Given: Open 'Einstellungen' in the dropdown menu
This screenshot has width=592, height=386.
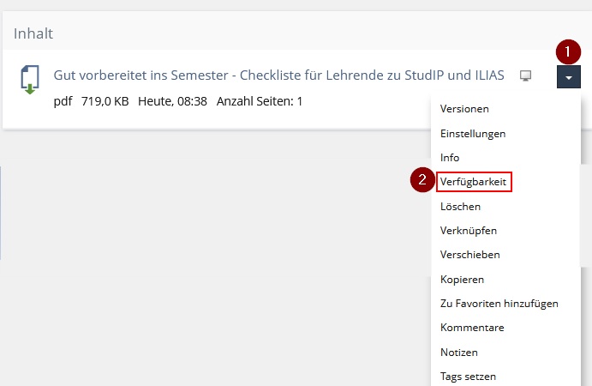Looking at the screenshot, I should (472, 134).
